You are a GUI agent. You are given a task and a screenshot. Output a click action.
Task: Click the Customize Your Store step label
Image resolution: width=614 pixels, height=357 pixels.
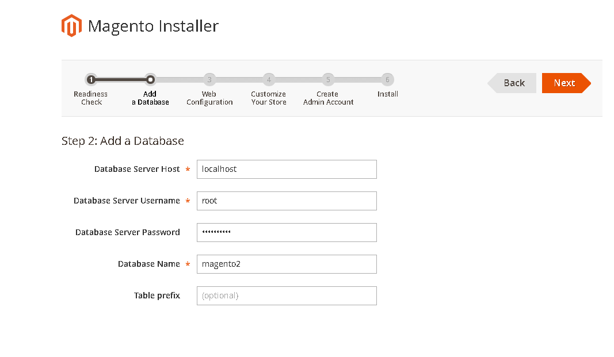coord(269,98)
